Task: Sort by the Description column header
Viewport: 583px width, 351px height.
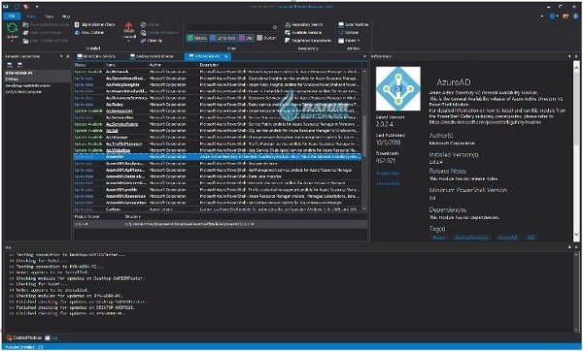Action: point(281,65)
